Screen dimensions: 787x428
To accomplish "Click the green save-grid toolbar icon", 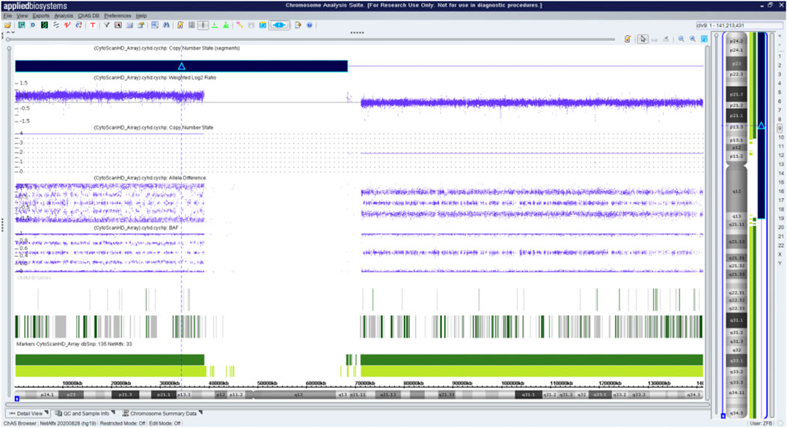I will [22, 25].
